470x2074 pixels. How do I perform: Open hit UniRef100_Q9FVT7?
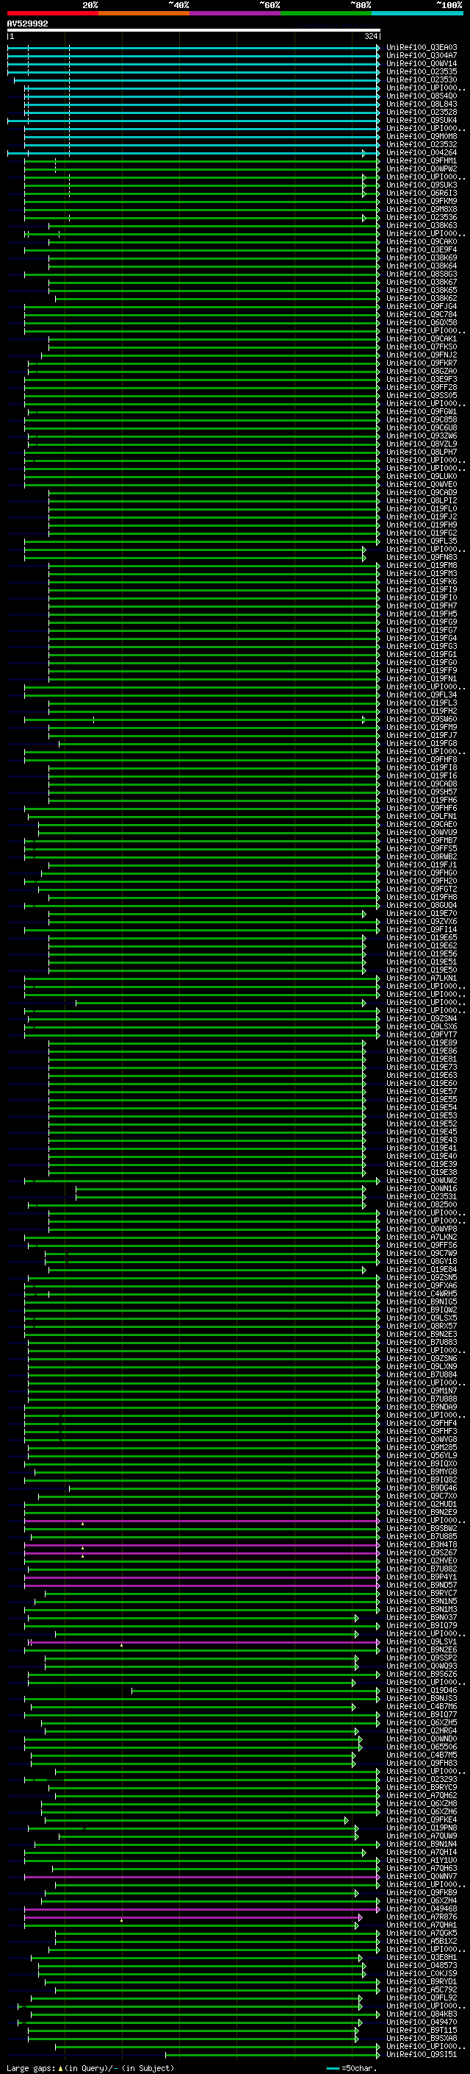pyautogui.click(x=421, y=1034)
